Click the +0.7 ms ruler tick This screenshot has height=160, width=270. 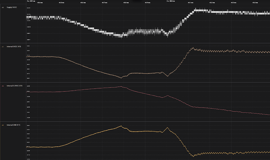[x=104, y=2]
